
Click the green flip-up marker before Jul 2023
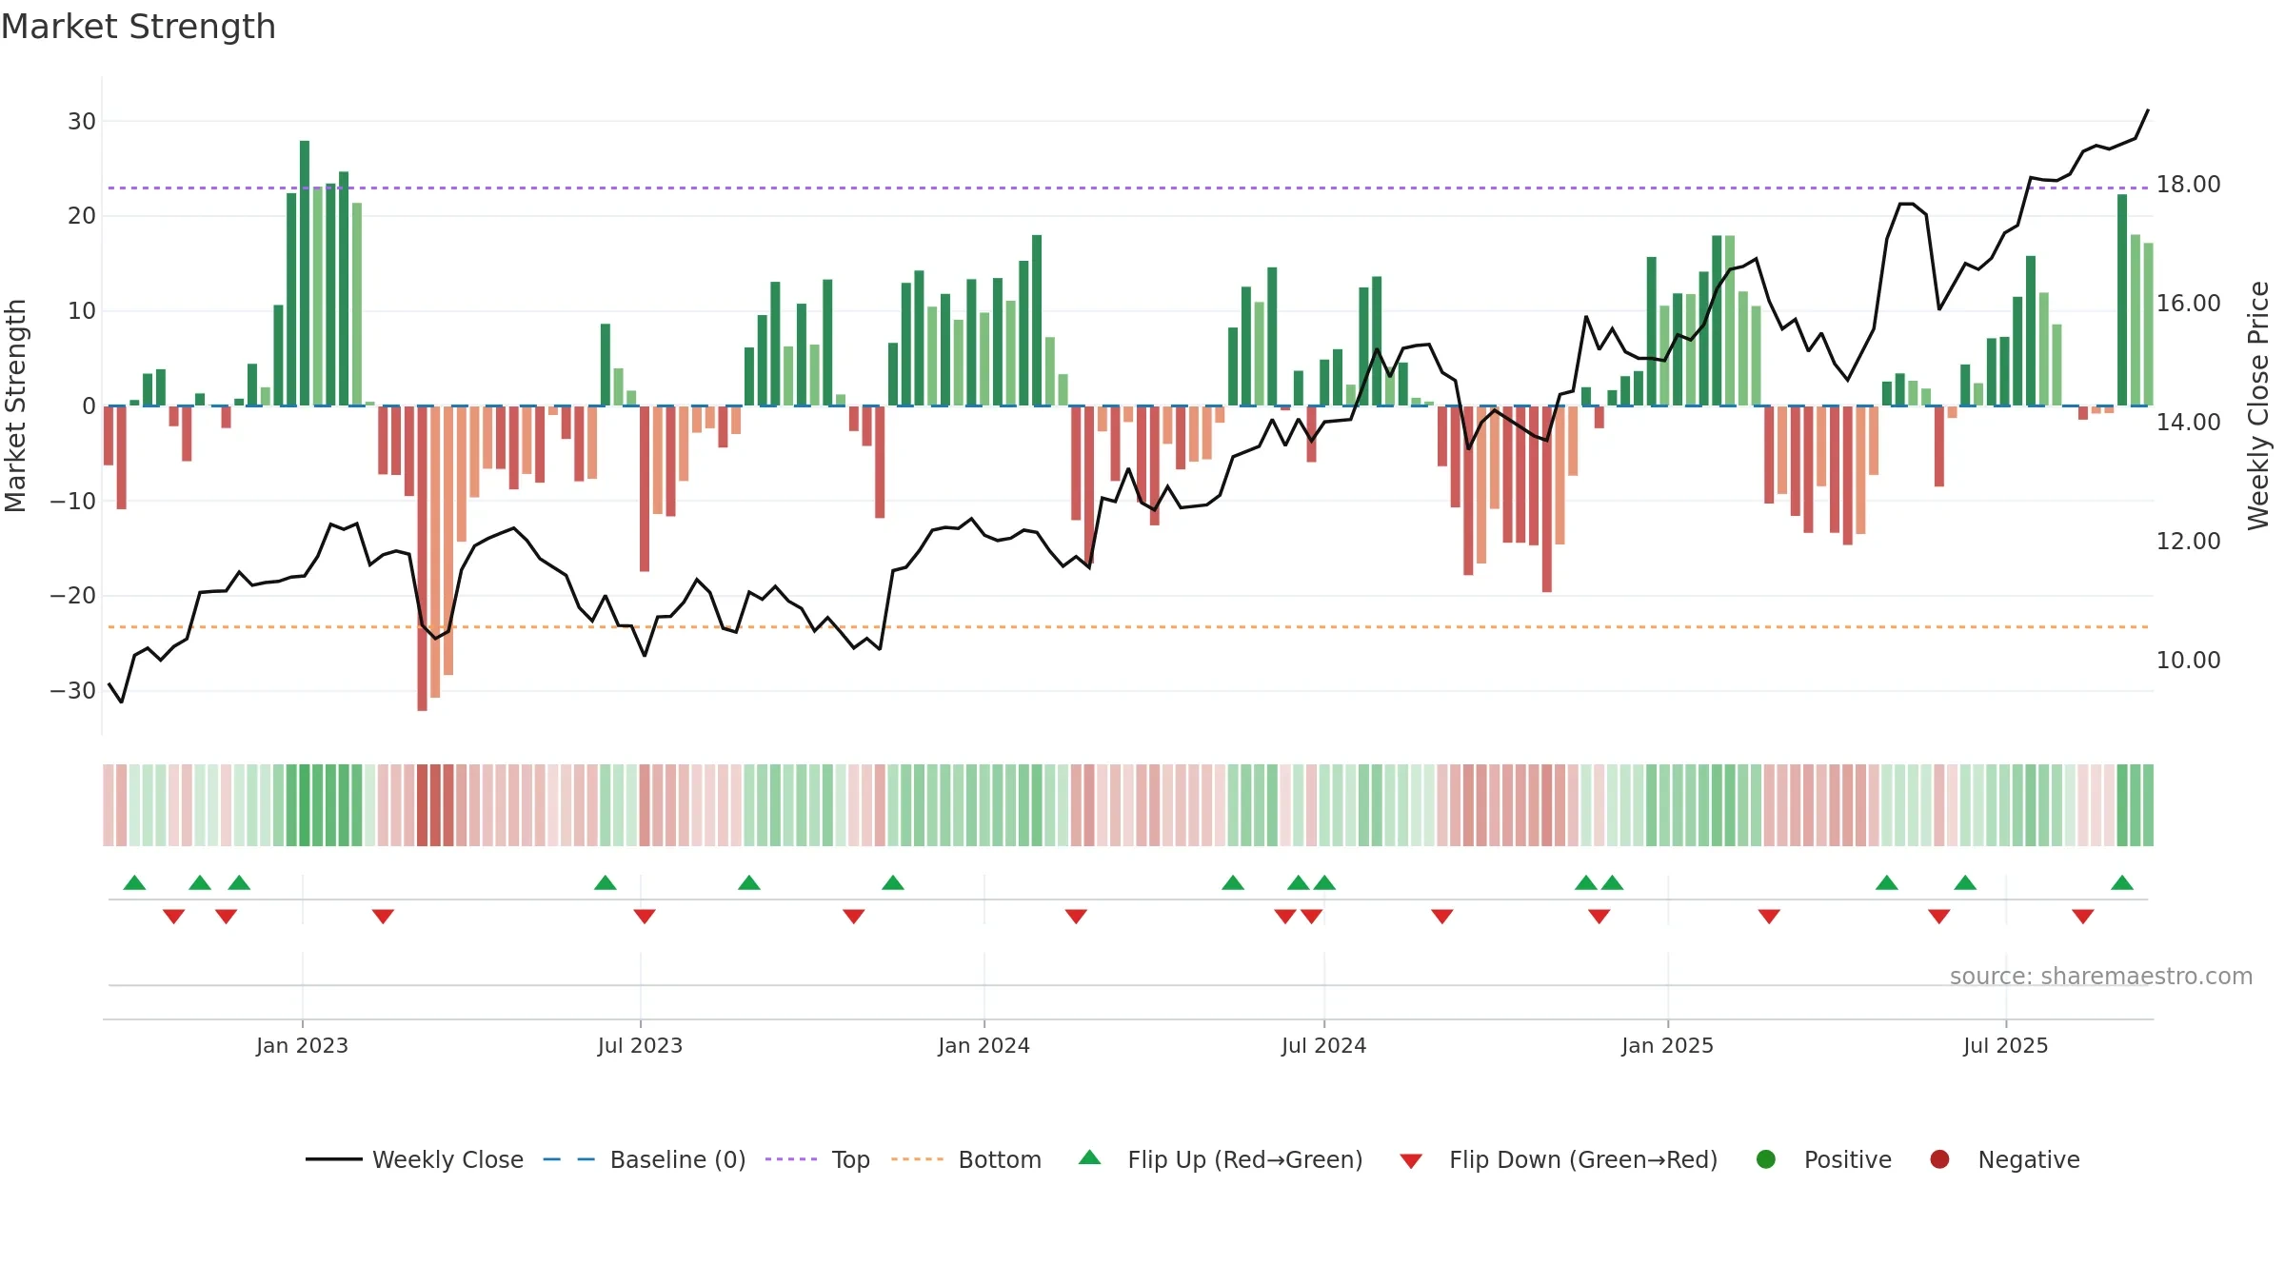[606, 882]
